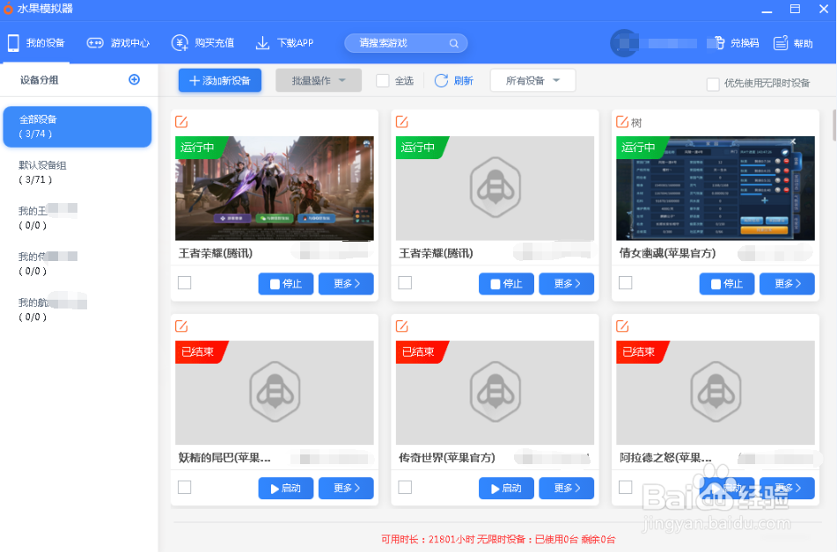This screenshot has height=552, width=837.
Task: Start the 妖精的尾巴 device
Action: coord(285,488)
